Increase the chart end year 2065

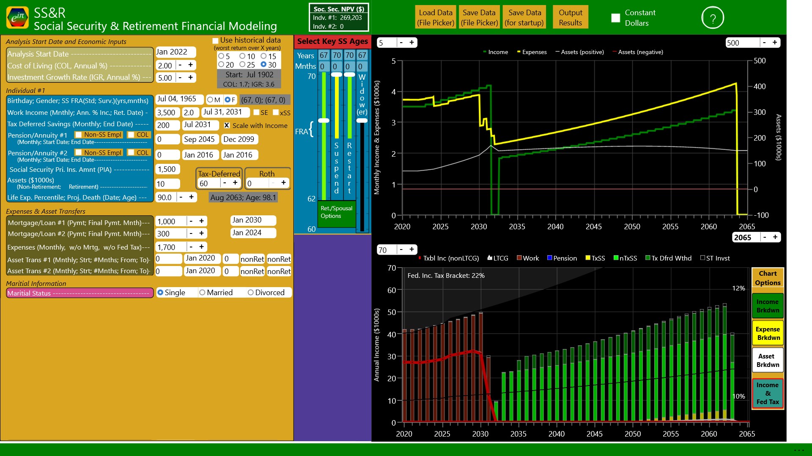[775, 237]
